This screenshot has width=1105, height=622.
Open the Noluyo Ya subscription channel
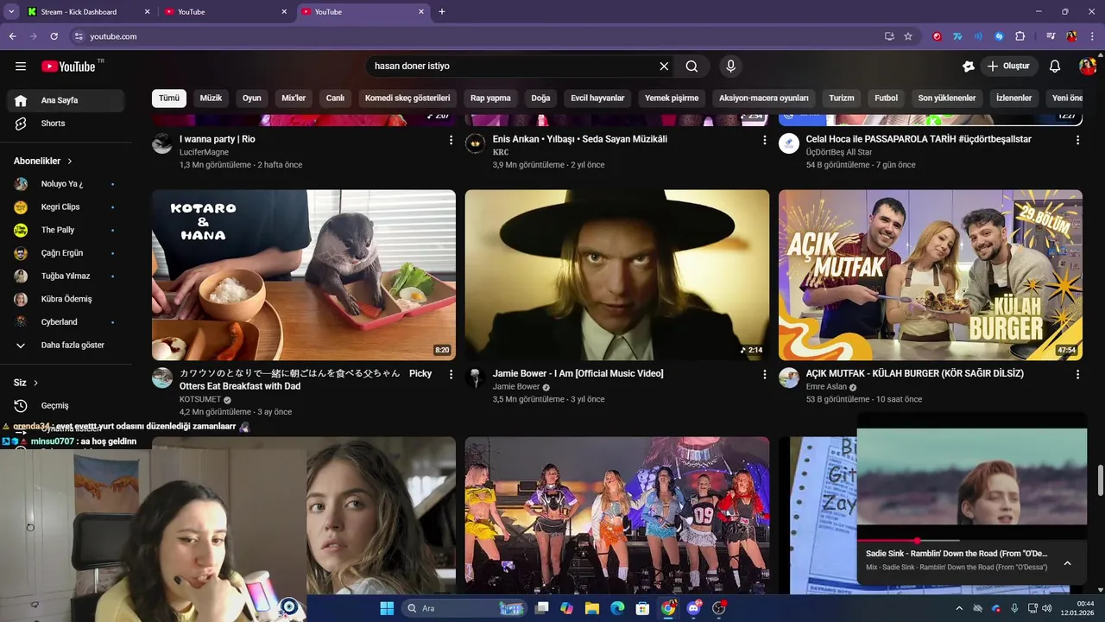click(x=66, y=184)
